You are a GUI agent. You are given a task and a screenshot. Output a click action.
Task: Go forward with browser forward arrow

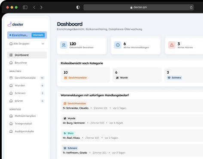41,7
